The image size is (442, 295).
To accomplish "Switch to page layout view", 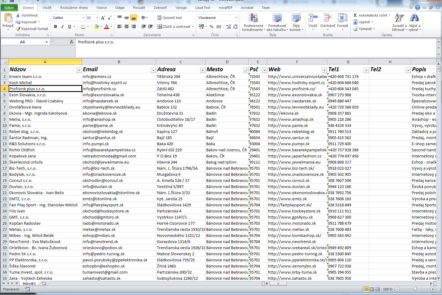I will pos(372,289).
